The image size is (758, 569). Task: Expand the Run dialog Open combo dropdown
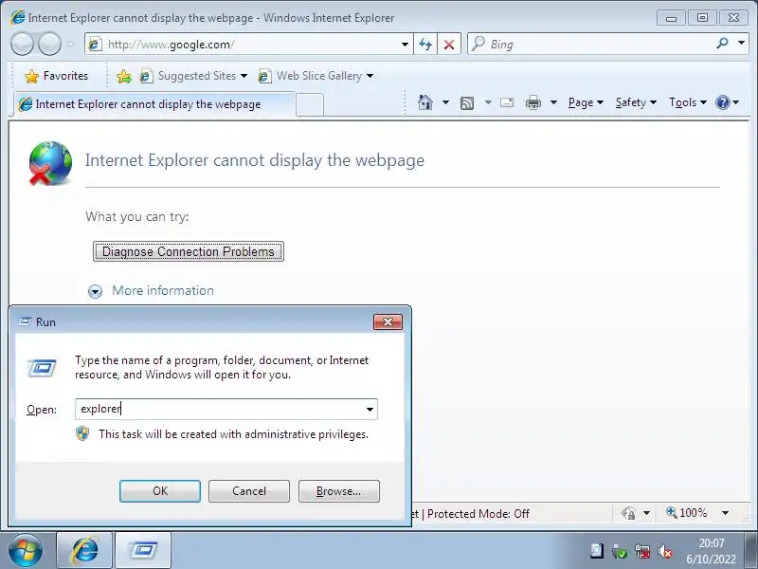370,410
